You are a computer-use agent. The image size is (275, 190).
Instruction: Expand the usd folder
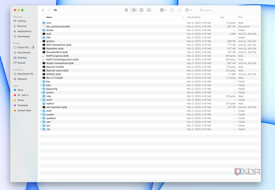pos(41,122)
